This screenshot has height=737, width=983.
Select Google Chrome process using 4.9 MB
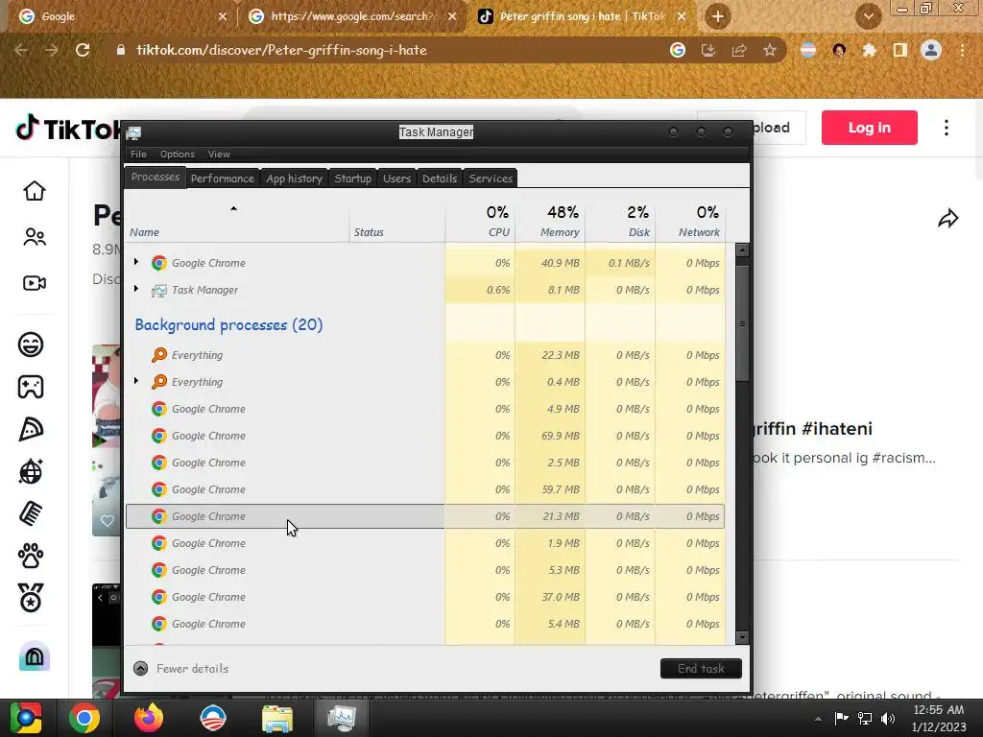pos(425,409)
